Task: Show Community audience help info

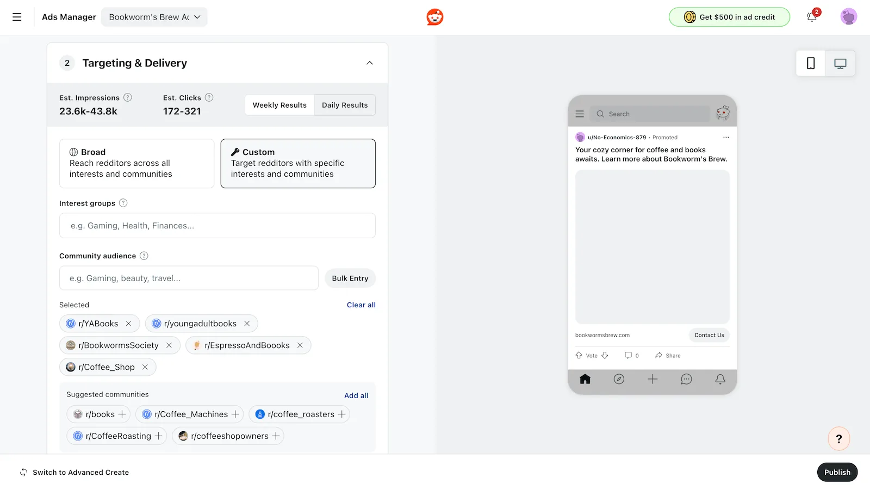Action: (144, 256)
